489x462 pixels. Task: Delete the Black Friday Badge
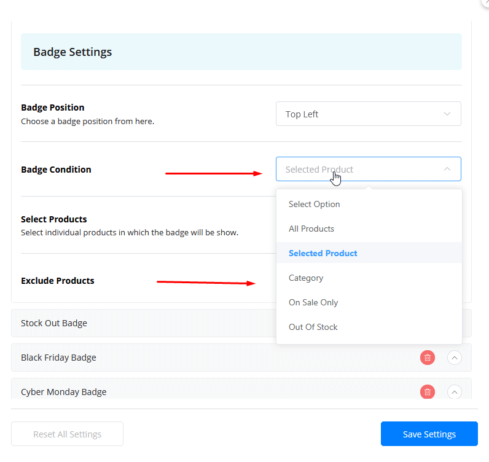tap(427, 357)
